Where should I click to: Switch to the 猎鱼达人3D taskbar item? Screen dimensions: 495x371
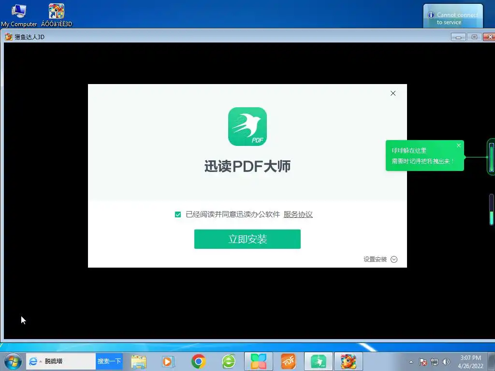click(x=348, y=361)
